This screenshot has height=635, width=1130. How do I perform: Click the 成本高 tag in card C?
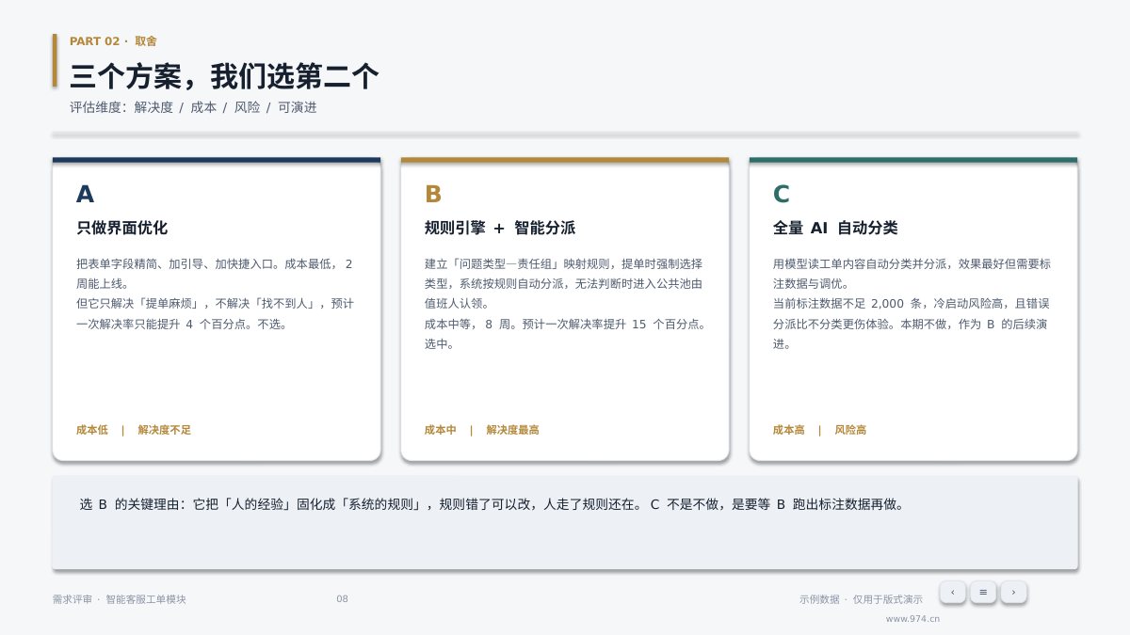click(x=789, y=430)
